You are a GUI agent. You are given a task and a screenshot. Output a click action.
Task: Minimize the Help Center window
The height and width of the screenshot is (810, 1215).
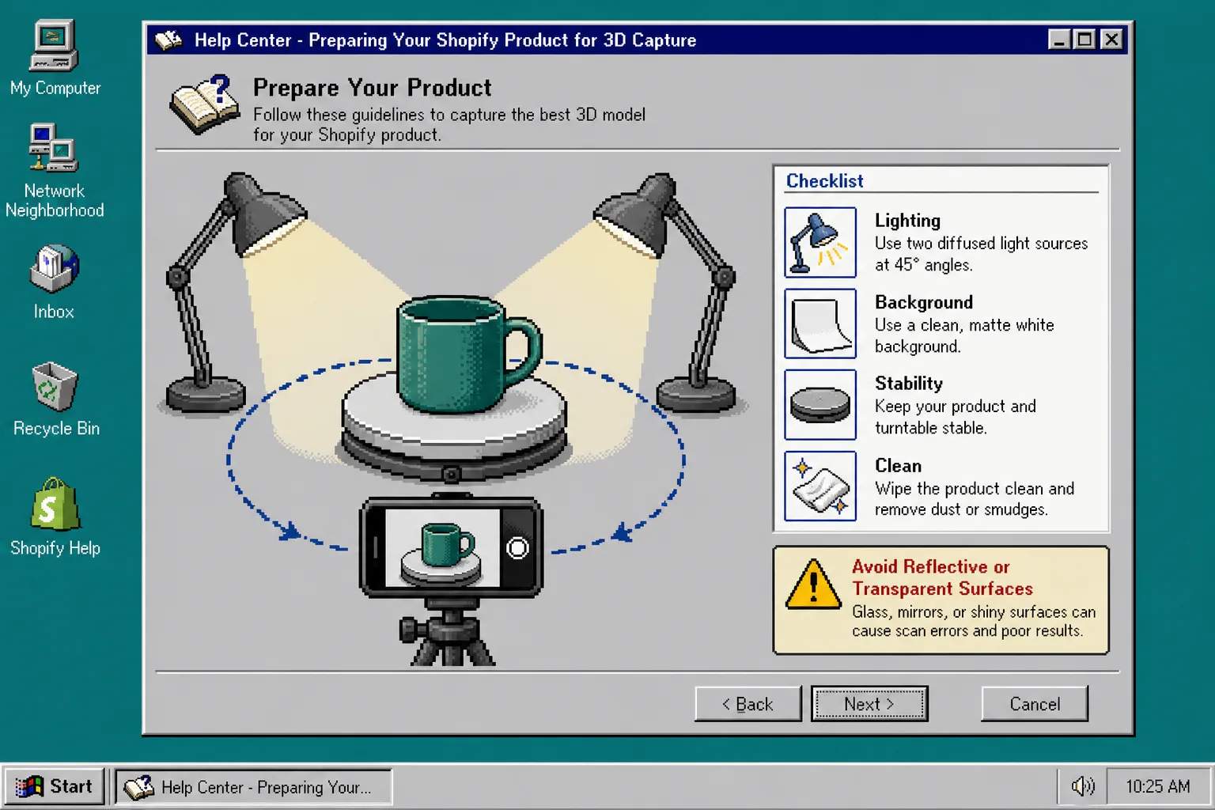(x=1059, y=40)
